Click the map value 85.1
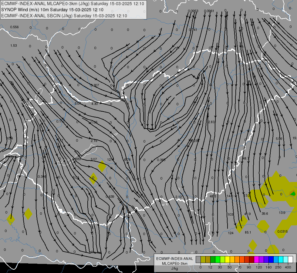 coord(248,232)
